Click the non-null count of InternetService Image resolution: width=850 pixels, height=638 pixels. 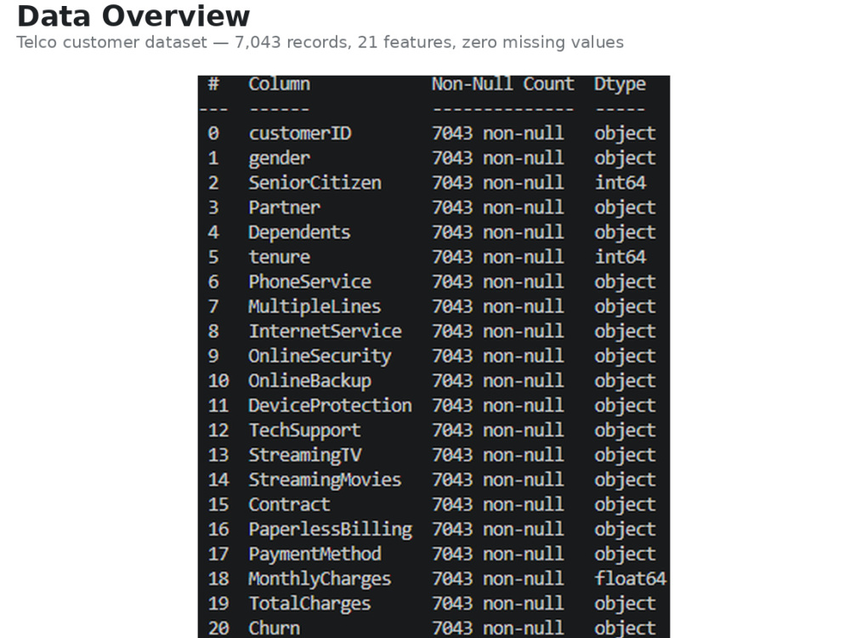coord(497,332)
